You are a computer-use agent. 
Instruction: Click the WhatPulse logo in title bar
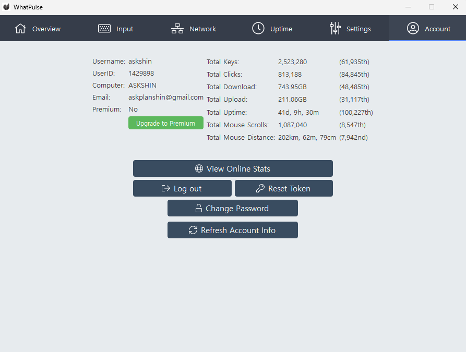click(x=6, y=7)
